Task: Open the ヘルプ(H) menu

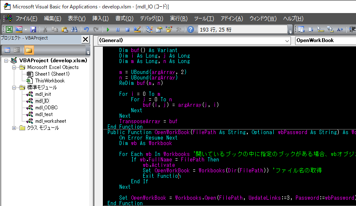Action: pyautogui.click(x=293, y=18)
